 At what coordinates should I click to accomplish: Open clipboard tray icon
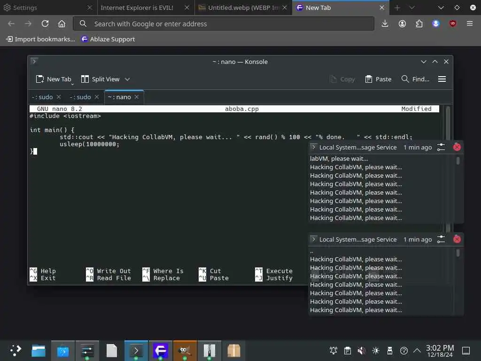click(348, 350)
